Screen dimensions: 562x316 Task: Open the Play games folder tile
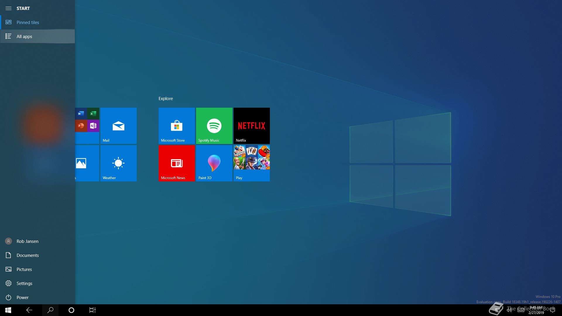[x=252, y=163]
